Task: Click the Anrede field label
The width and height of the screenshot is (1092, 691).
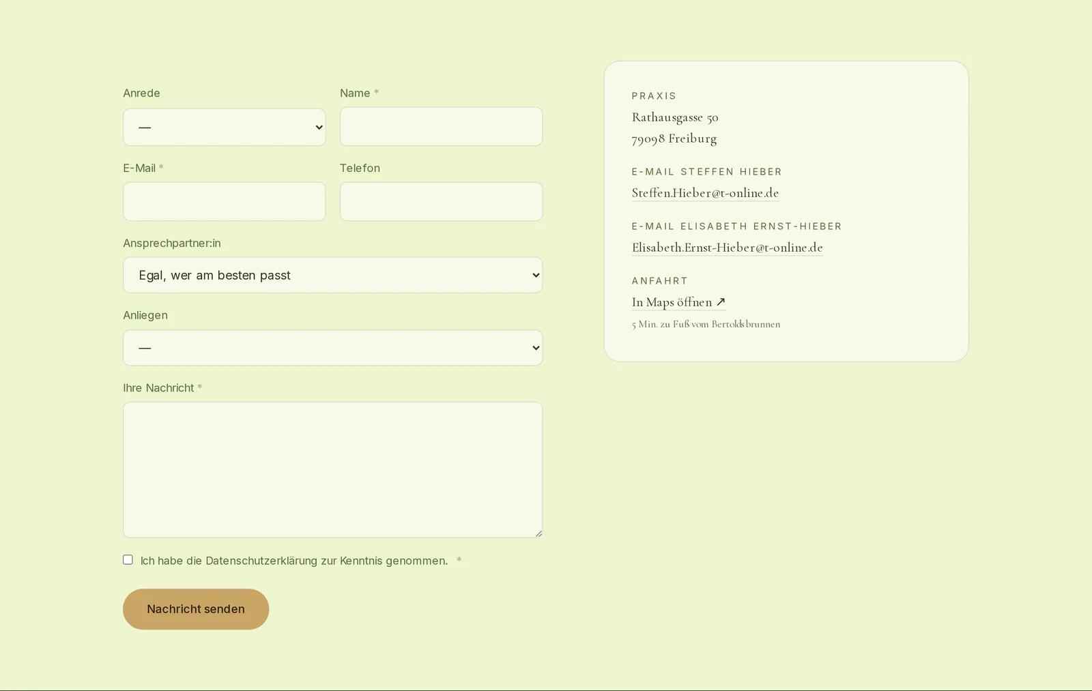Action: 141,93
